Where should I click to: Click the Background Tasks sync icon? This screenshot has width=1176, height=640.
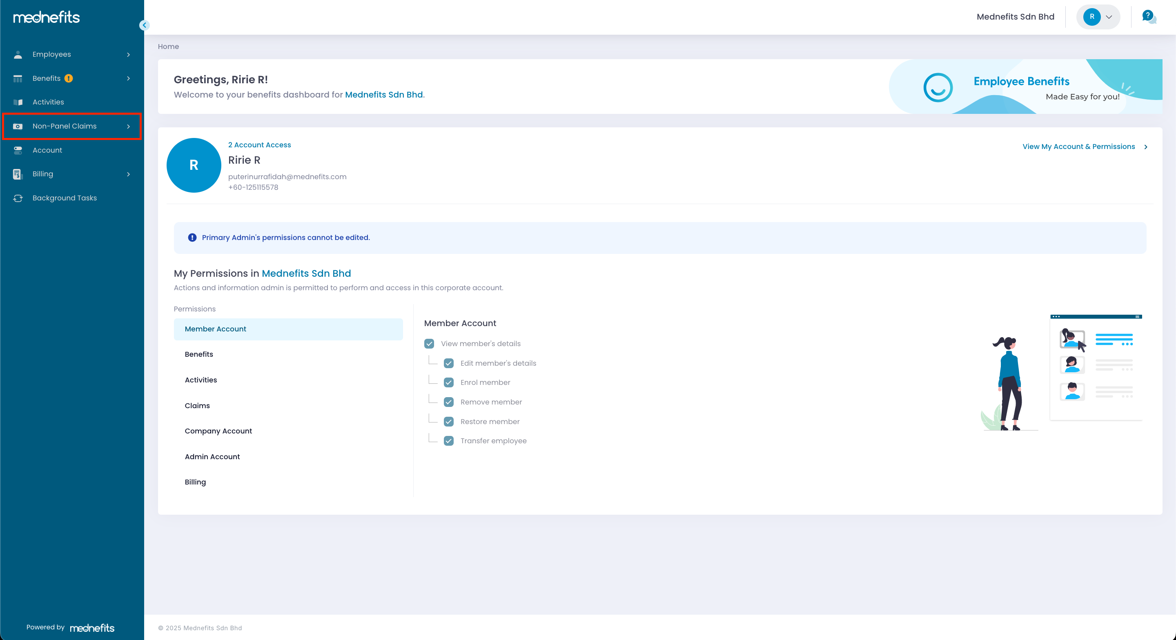[x=18, y=198]
